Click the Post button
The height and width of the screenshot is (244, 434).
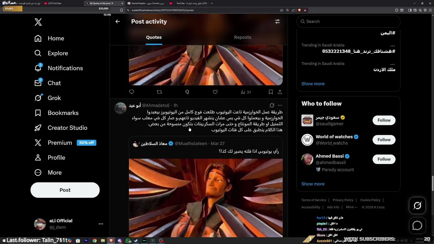coord(65,190)
